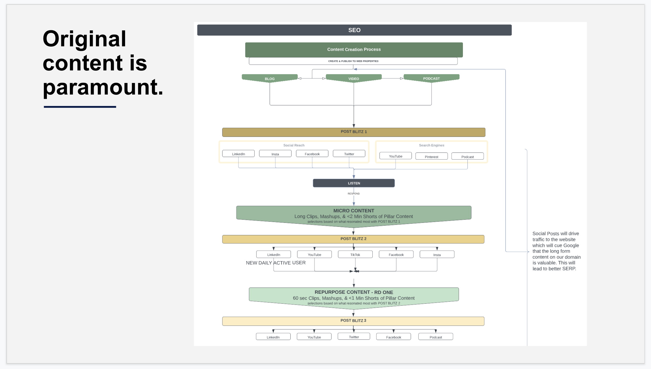Image resolution: width=651 pixels, height=369 pixels.
Task: Click the PODCAST content block
Action: 431,78
